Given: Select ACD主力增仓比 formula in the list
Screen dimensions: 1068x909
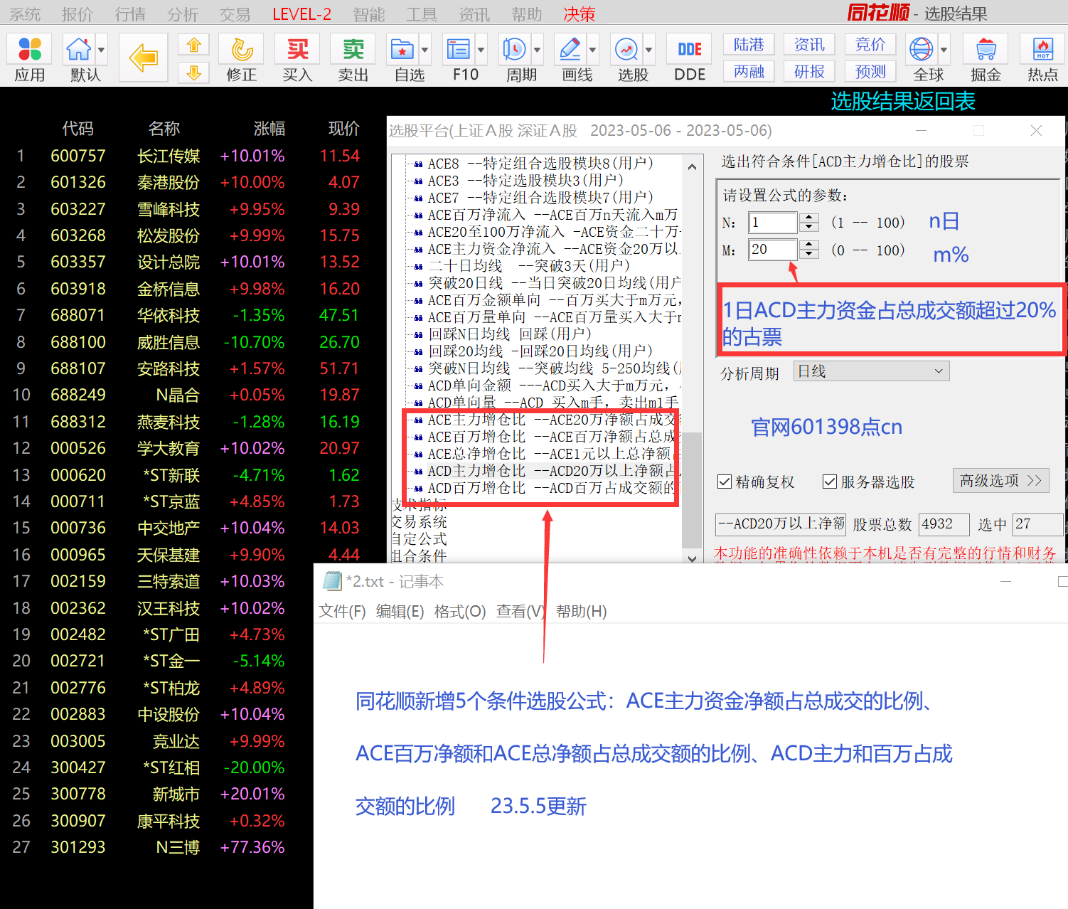Looking at the screenshot, I should [548, 471].
